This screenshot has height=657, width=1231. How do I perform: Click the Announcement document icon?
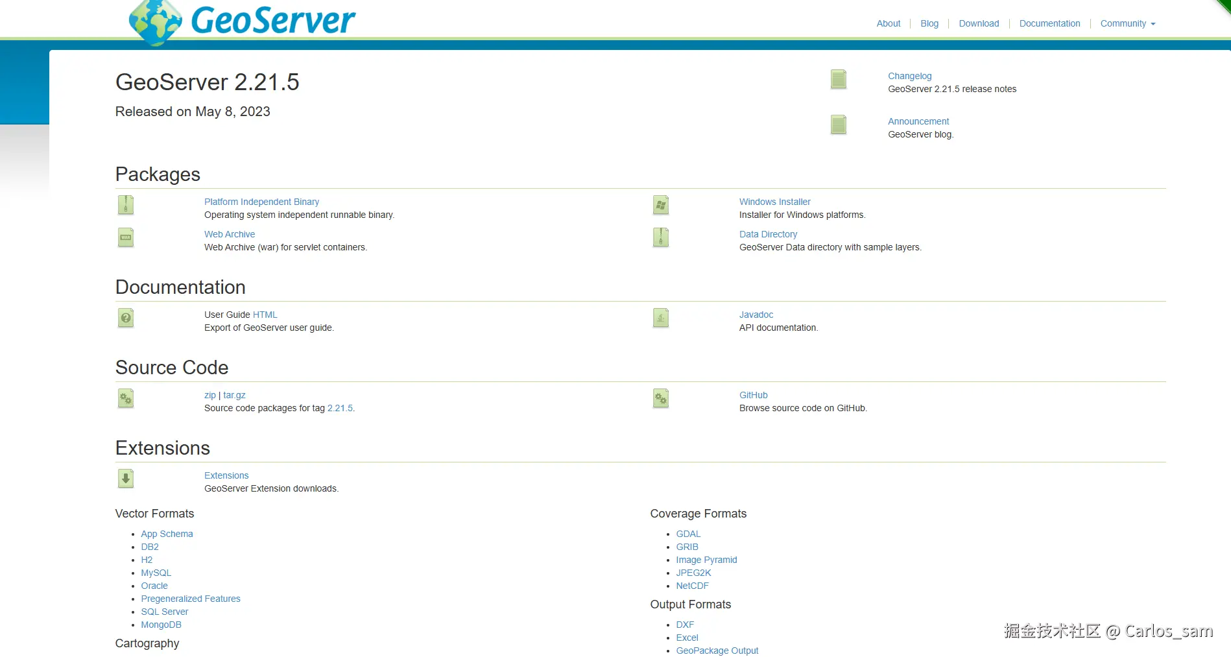(839, 125)
